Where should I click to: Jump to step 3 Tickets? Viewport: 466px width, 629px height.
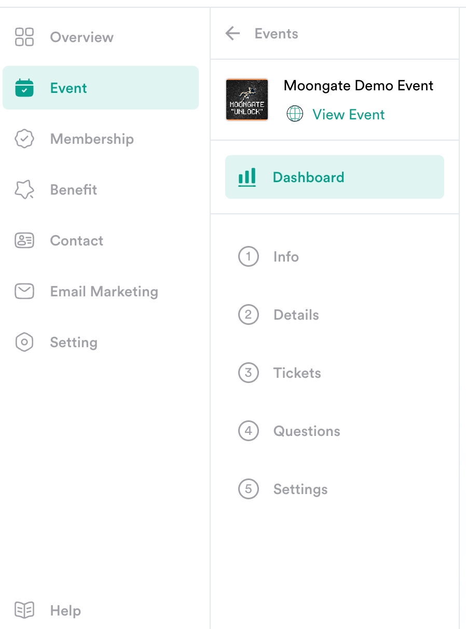(x=297, y=373)
